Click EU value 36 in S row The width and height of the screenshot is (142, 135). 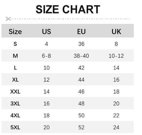click(x=81, y=44)
